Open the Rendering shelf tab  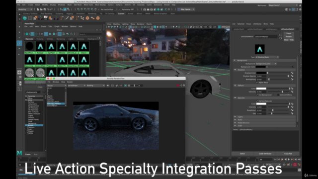(92, 13)
